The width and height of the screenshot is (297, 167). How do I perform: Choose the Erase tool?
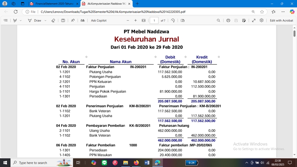click(53, 20)
